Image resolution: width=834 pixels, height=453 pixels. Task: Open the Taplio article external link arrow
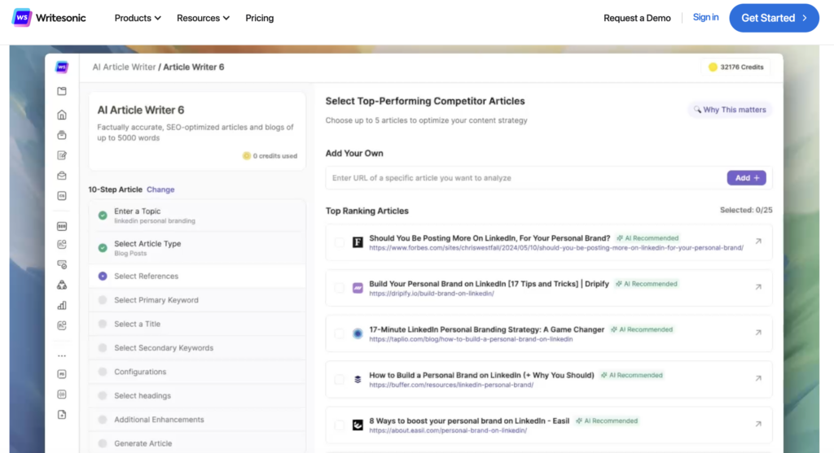point(758,333)
